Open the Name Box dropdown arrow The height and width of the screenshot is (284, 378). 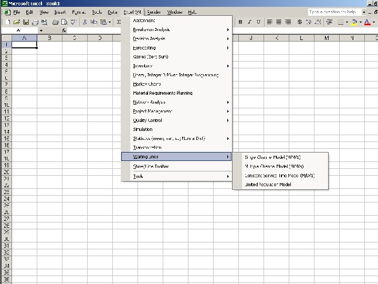[x=41, y=31]
